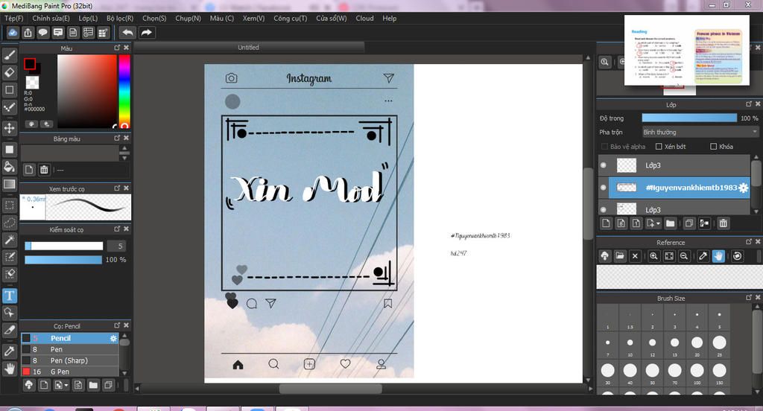The width and height of the screenshot is (763, 411).
Task: Select the Pen (Sharp) brush
Action: [x=69, y=360]
